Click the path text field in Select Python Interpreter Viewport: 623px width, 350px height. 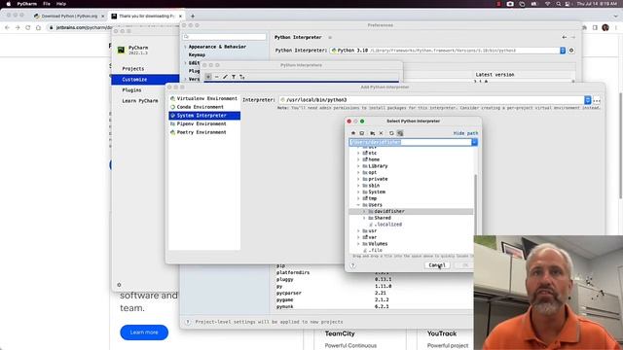click(411, 142)
